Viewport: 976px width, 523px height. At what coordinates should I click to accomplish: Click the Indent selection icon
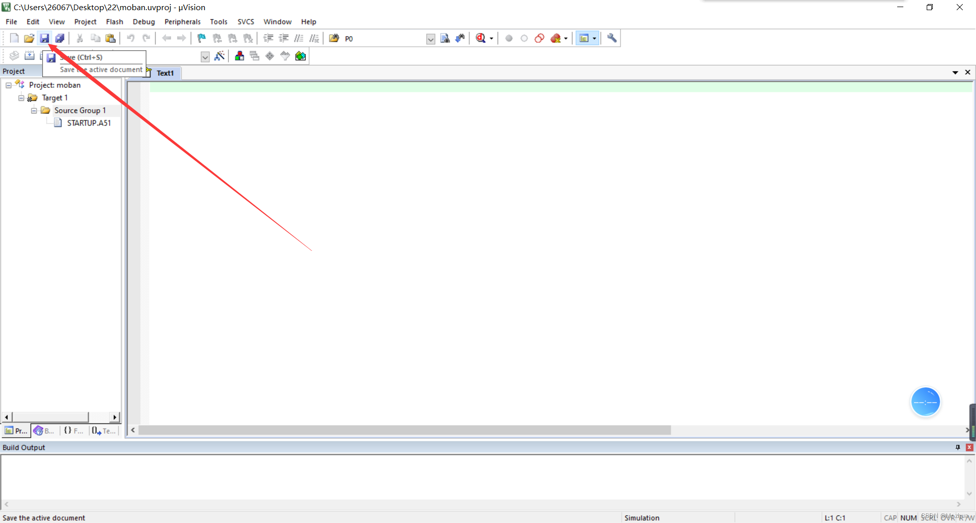(268, 38)
